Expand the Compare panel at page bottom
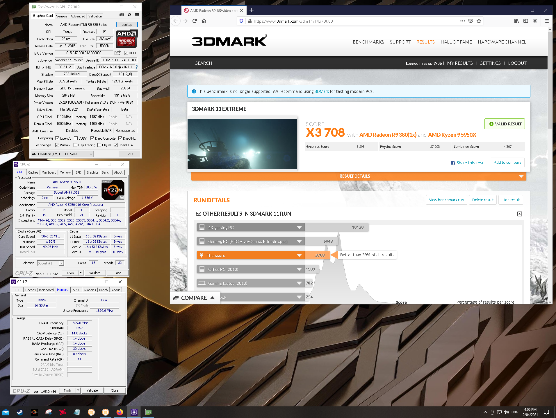The width and height of the screenshot is (556, 418). pos(194,298)
